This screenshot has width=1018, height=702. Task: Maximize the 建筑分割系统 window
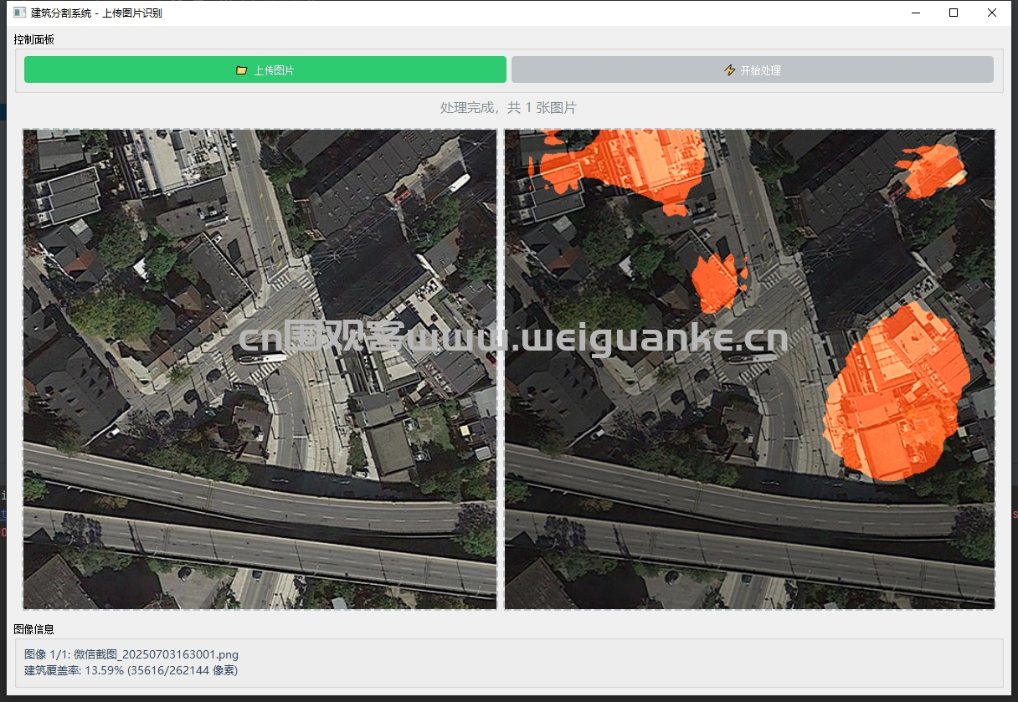click(x=954, y=13)
